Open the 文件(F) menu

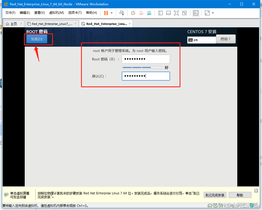10,13
